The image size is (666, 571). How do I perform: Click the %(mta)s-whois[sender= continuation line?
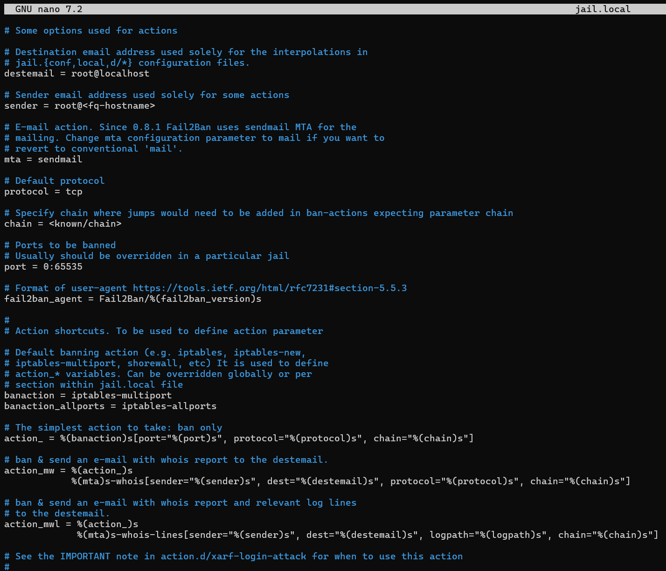(x=350, y=481)
